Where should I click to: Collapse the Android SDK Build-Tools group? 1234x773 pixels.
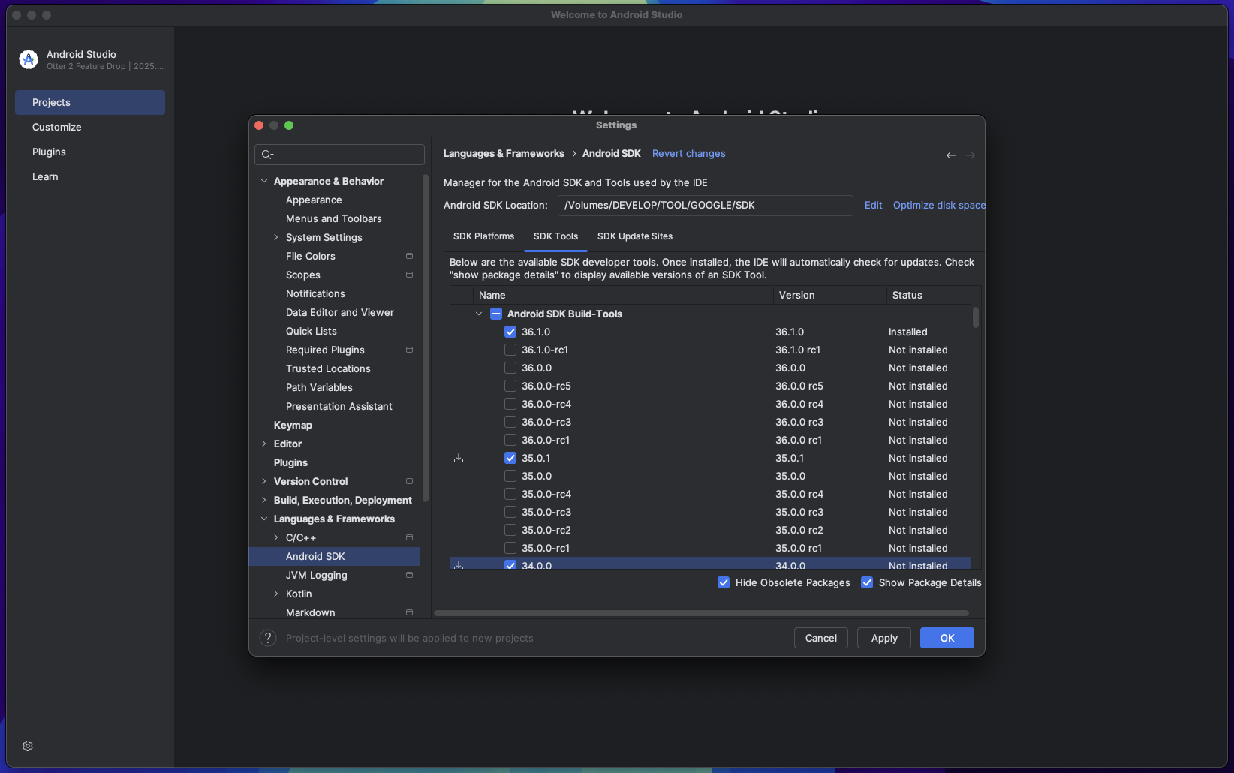[479, 314]
